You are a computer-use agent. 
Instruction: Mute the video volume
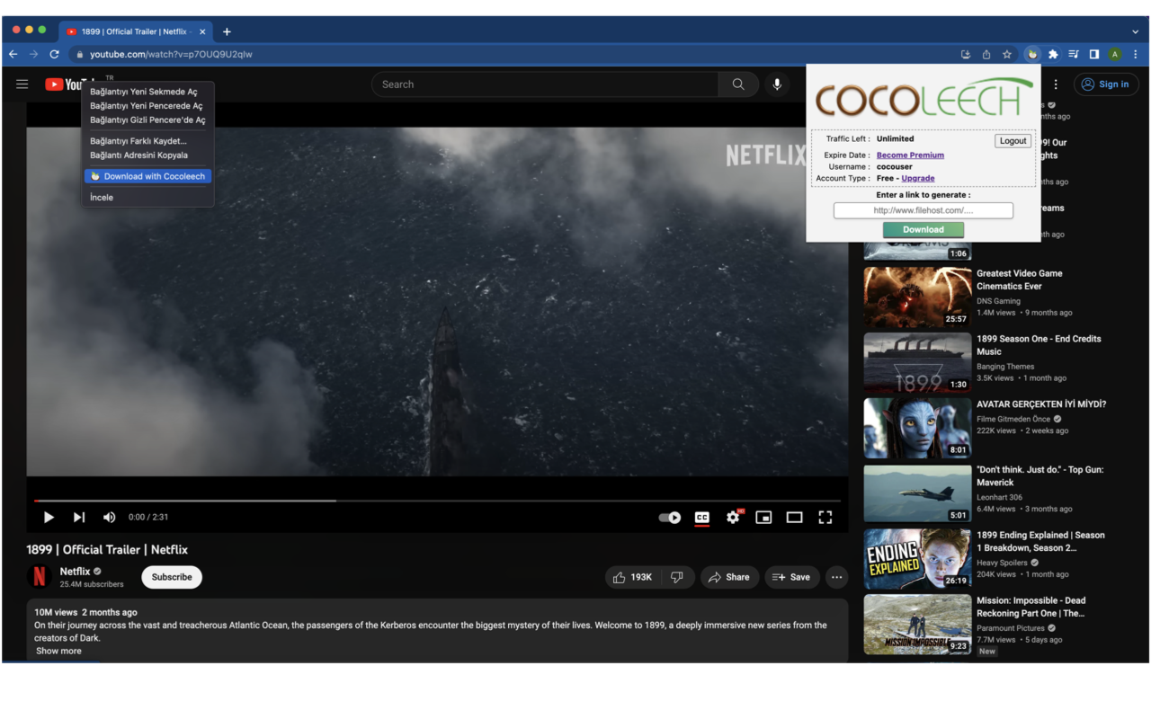click(x=109, y=518)
